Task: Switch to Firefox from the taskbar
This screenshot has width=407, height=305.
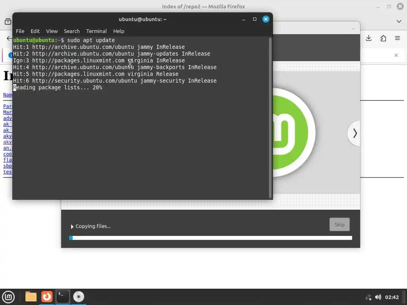Action: 47,297
